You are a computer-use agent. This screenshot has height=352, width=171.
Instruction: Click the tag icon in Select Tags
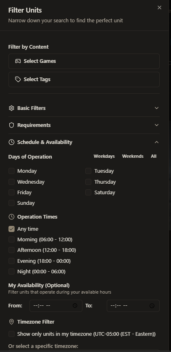click(x=18, y=79)
